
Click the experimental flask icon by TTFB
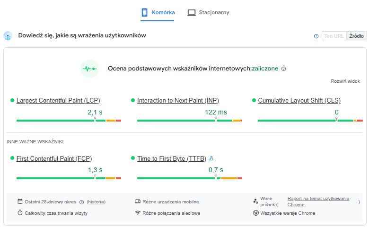point(211,158)
